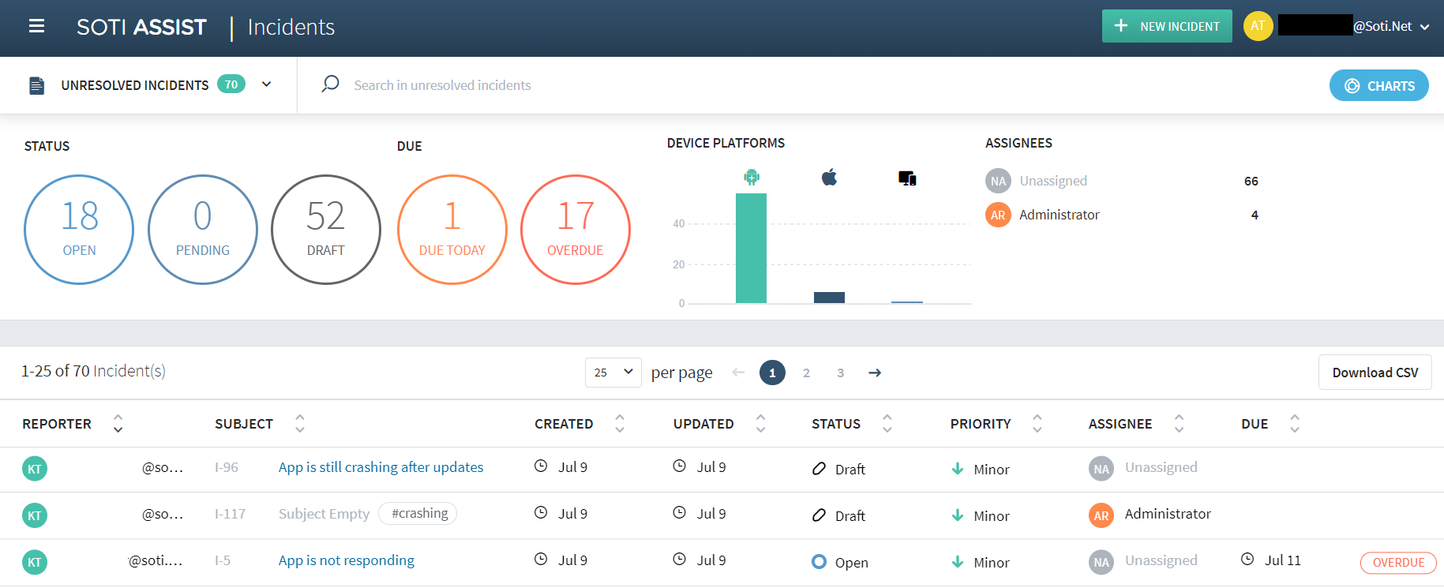Click the green Android bar in chart
1444x588 pixels.
coord(751,248)
